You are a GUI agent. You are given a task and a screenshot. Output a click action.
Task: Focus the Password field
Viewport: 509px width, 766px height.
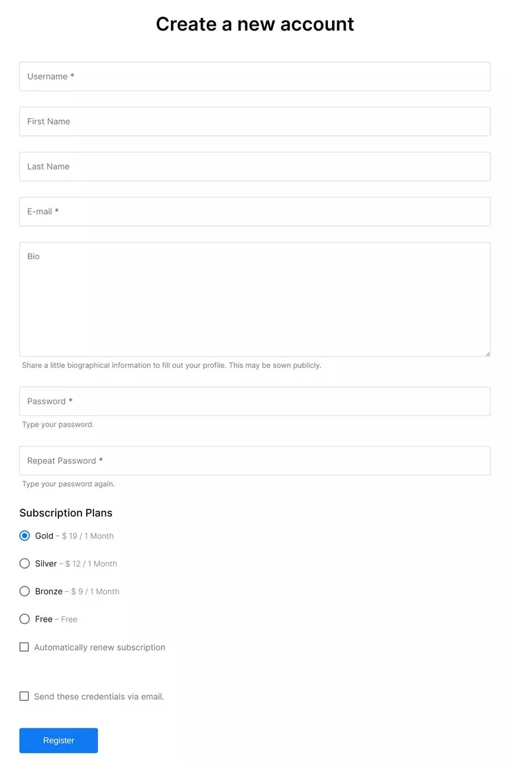(x=254, y=402)
